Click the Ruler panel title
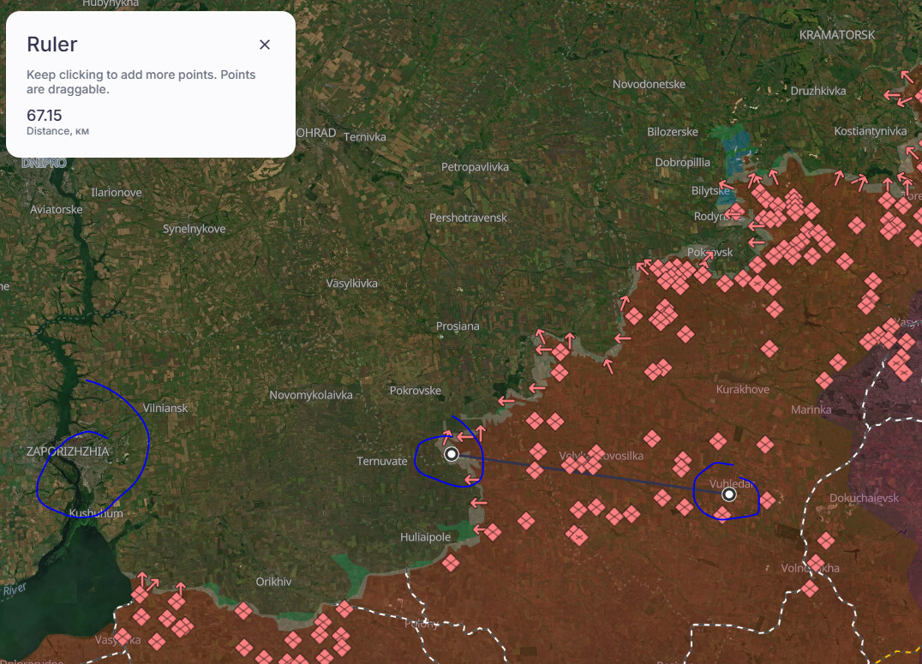The width and height of the screenshot is (922, 664). [x=52, y=45]
